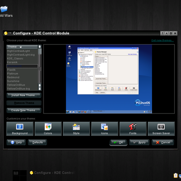181x181 pixels.
Task: Select YellowOnBlue-big theme
Action: [22, 89]
